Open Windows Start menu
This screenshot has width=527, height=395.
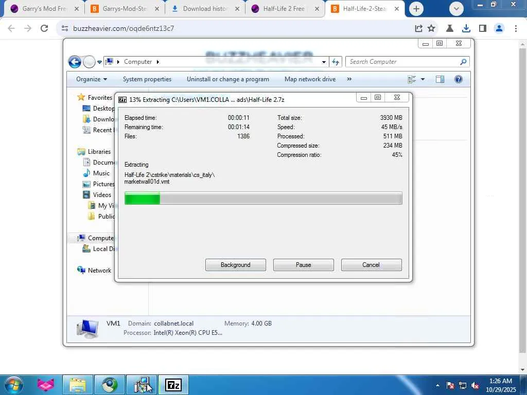coord(14,385)
